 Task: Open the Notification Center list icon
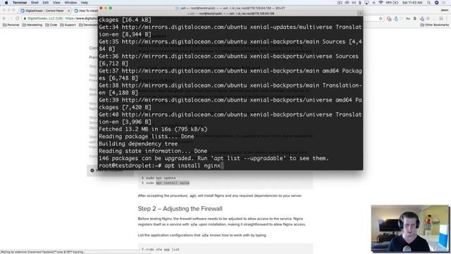pos(445,3)
